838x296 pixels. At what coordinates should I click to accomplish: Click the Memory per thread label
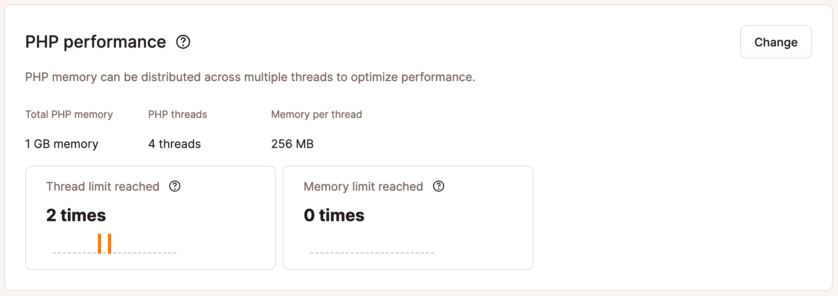tap(317, 114)
